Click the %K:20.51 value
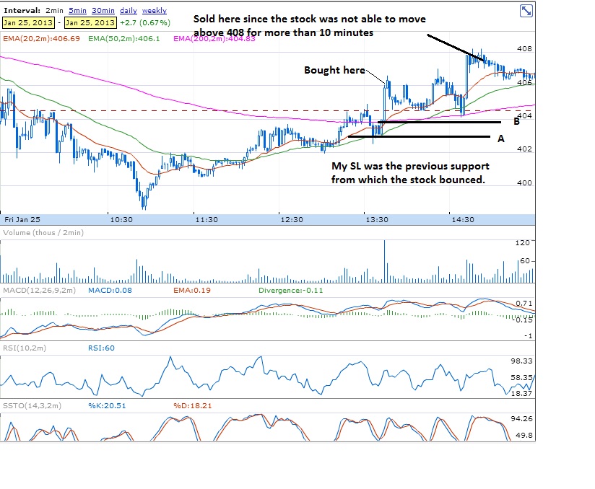595x489 pixels. tap(107, 405)
